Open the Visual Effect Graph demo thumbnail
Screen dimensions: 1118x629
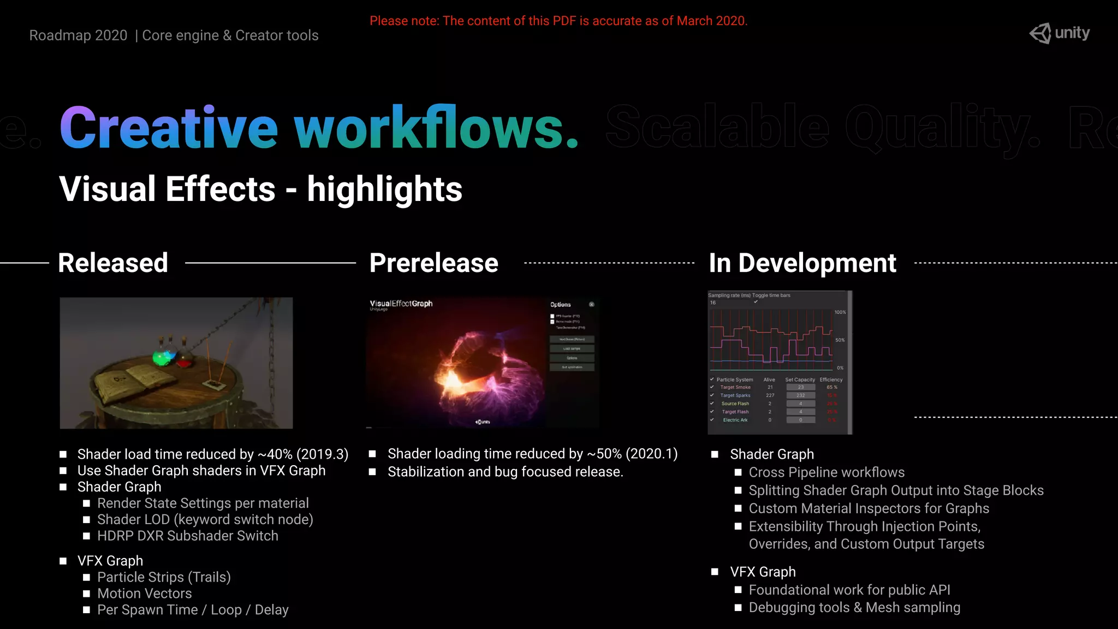[483, 363]
